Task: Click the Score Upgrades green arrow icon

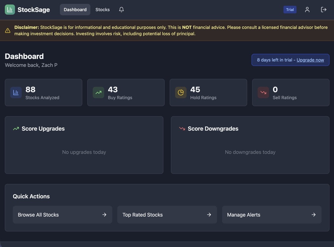Action: point(16,129)
